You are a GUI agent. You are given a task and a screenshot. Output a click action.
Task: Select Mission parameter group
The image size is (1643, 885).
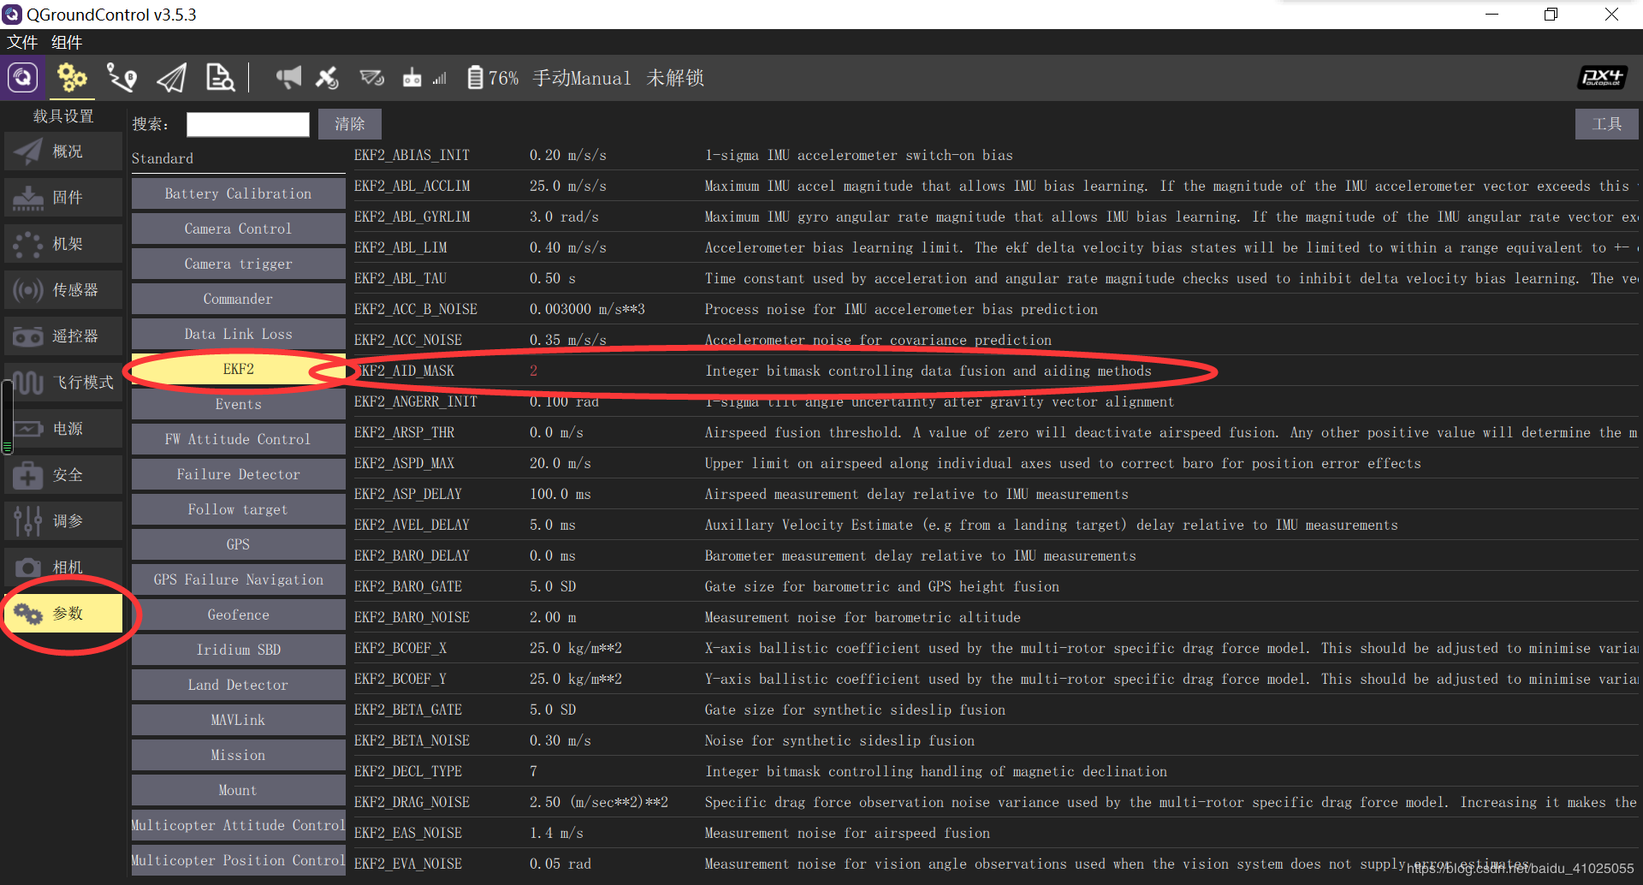click(238, 755)
